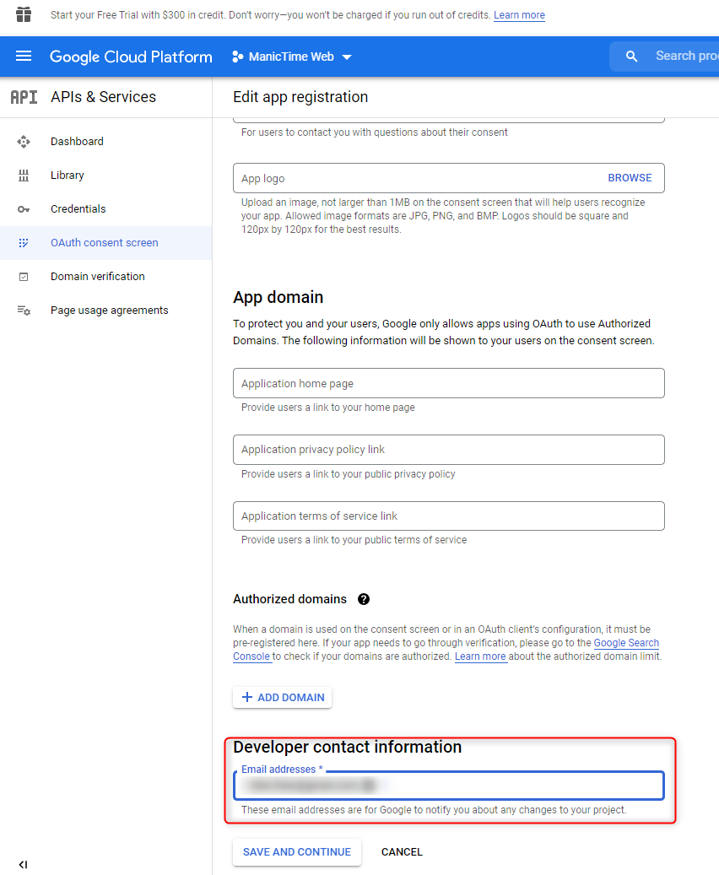Click the search magnifier icon

[631, 57]
